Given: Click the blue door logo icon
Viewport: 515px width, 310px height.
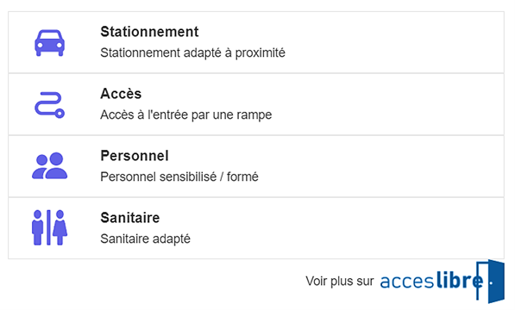Looking at the screenshot, I should coord(490,282).
